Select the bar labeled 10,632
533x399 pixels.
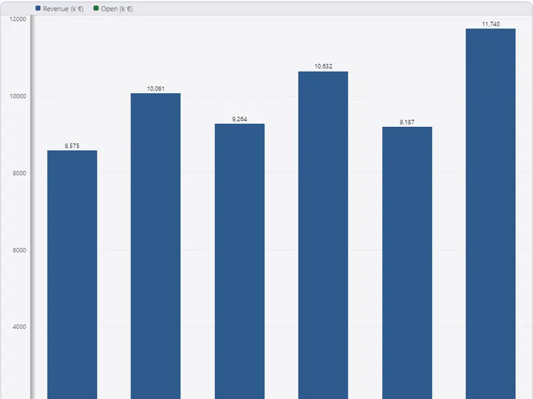click(x=323, y=235)
